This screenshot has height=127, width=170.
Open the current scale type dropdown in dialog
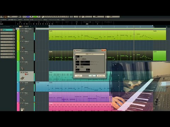(x=85, y=62)
